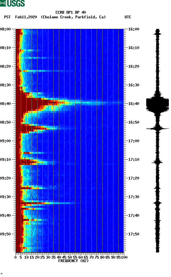Click the 08:30 PST time label
171x277 pixels.
pyautogui.click(x=6, y=85)
